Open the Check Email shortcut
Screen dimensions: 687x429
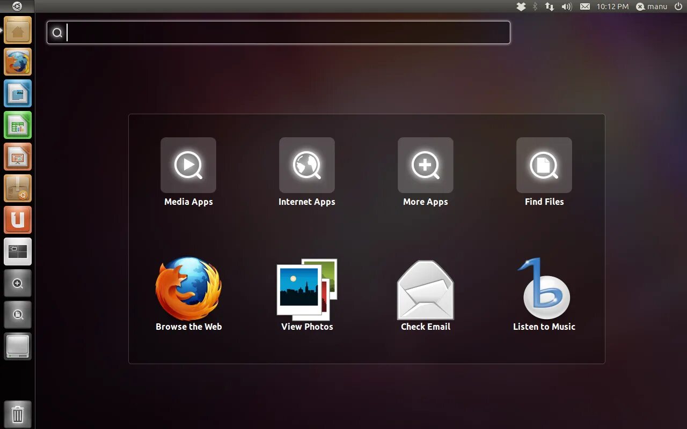426,295
